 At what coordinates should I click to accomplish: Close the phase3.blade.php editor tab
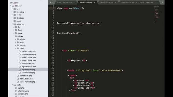pyautogui.click(x=155, y=2)
